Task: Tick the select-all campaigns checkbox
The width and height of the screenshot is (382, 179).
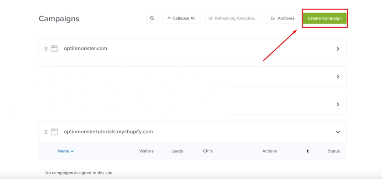Action: click(48, 151)
